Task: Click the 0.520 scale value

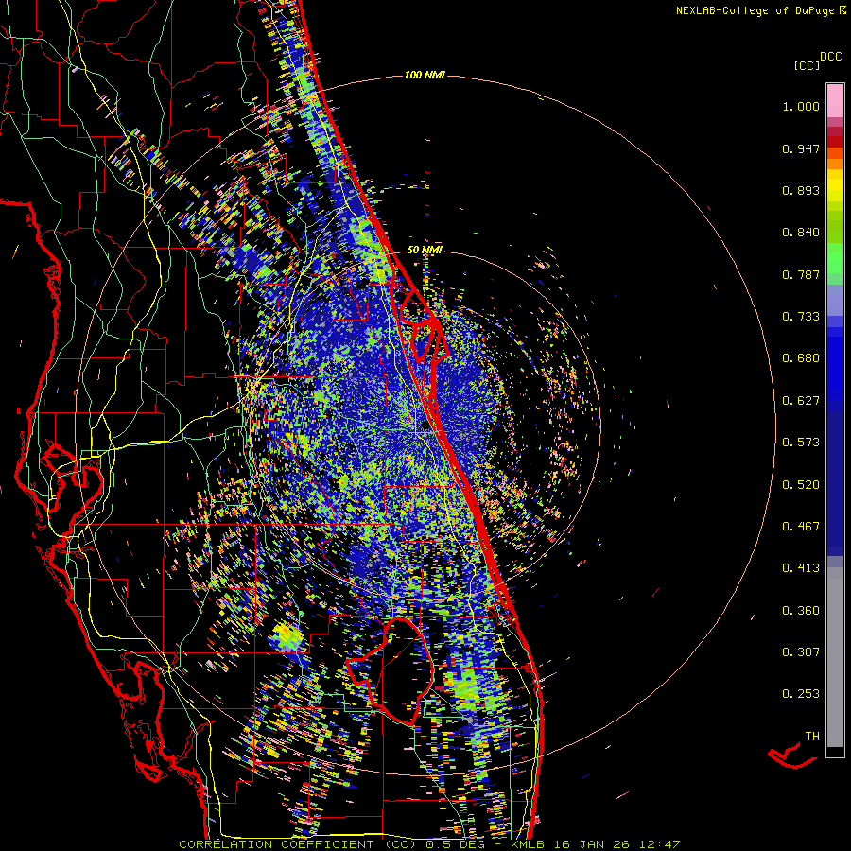Action: 801,485
